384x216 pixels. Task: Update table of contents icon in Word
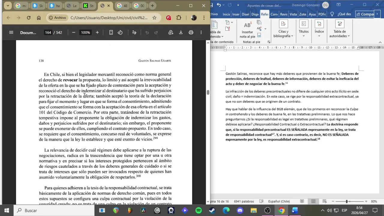click(227, 28)
